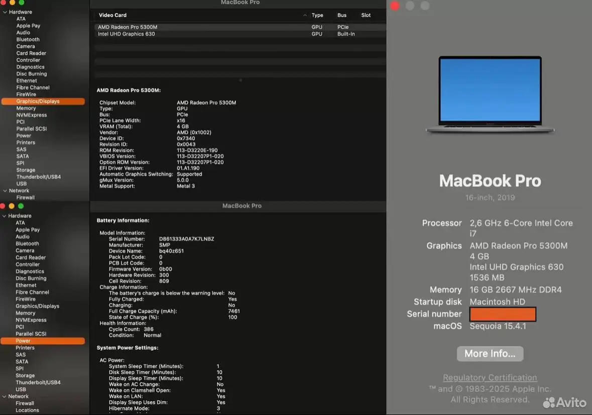The width and height of the screenshot is (592, 415).
Task: Select Audio in lower window sidebar
Action: [23, 237]
